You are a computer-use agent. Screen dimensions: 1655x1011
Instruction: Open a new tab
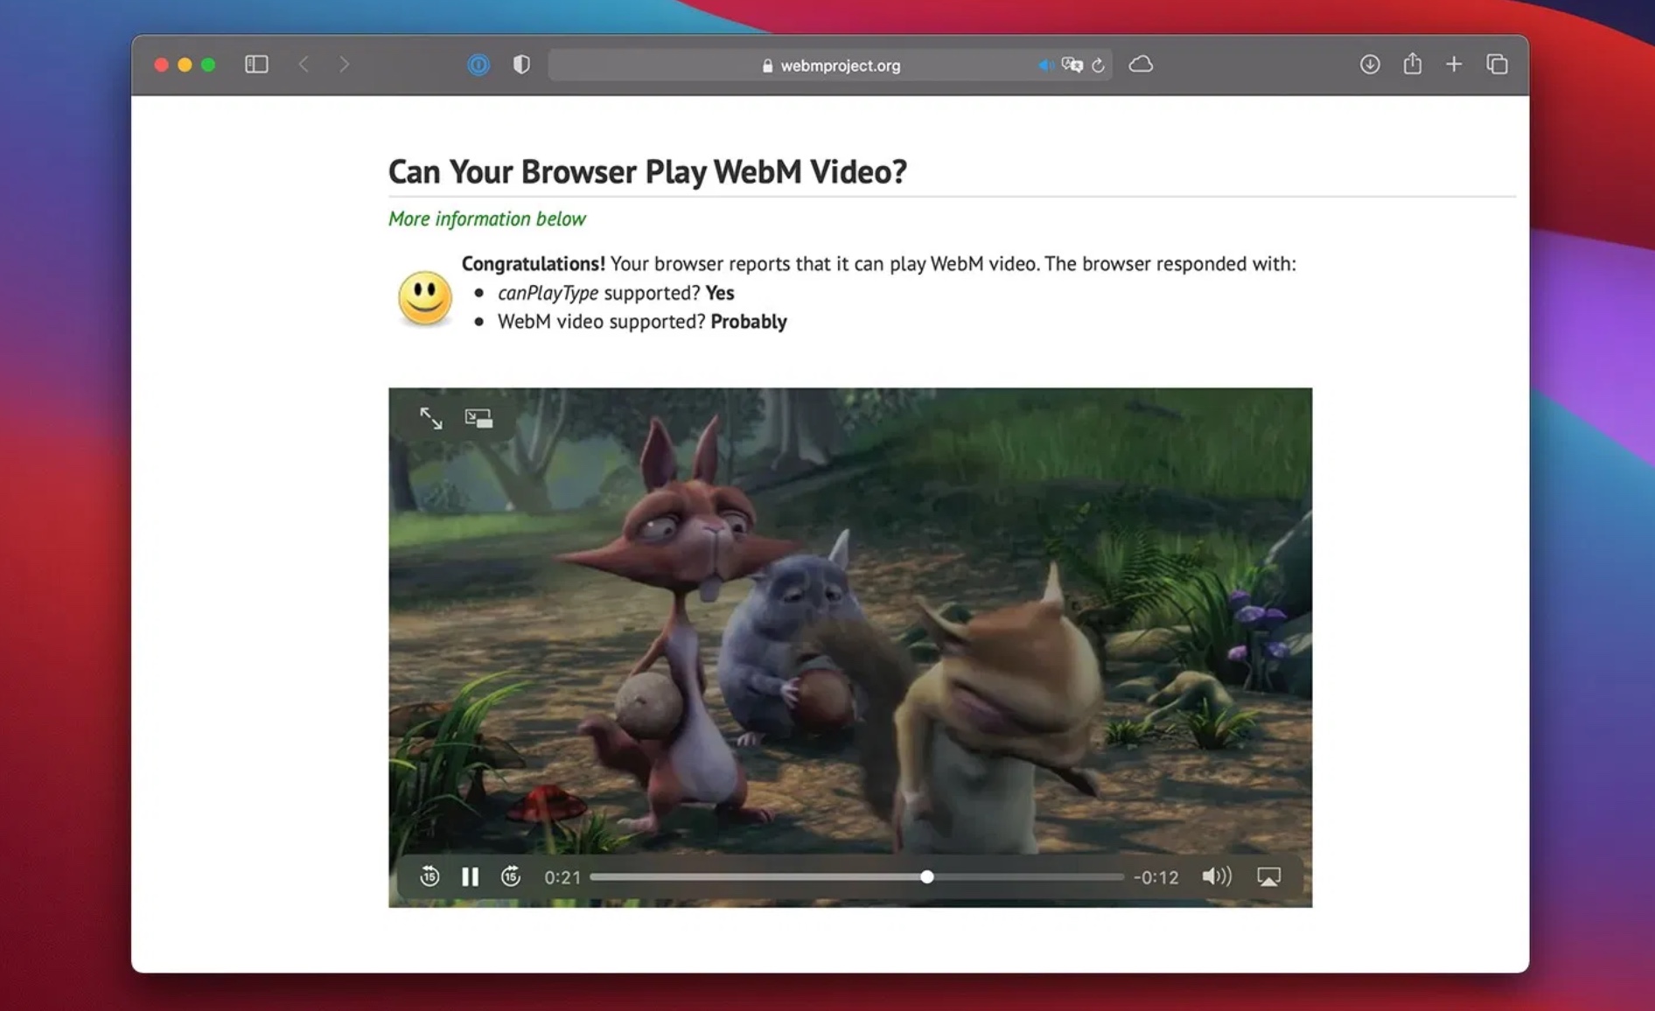coord(1454,65)
